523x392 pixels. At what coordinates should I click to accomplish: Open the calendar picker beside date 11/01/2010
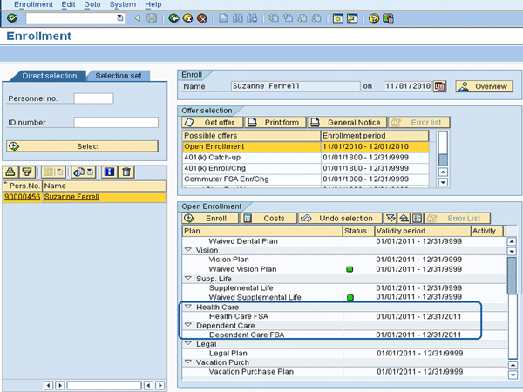[440, 86]
